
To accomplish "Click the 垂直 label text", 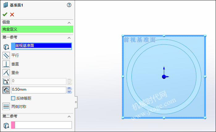I will [x=15, y=64].
